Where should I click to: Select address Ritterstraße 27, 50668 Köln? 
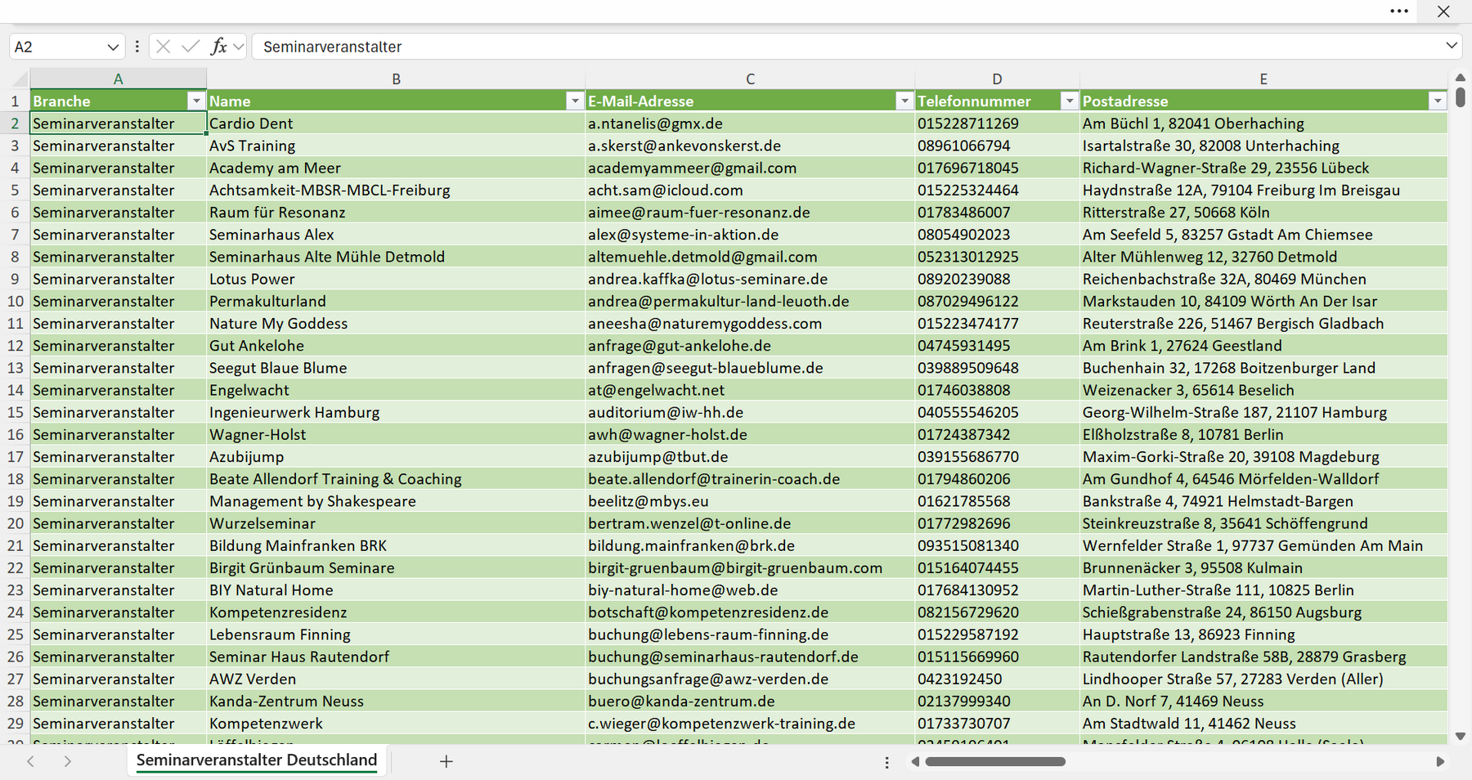click(x=1263, y=213)
